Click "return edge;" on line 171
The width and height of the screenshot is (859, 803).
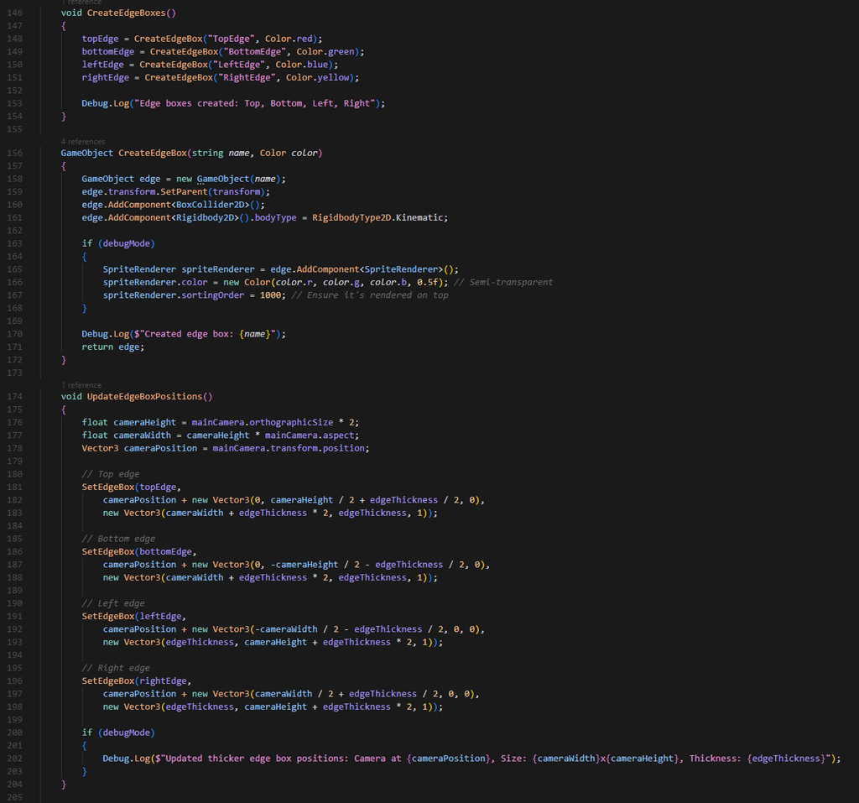click(x=113, y=347)
